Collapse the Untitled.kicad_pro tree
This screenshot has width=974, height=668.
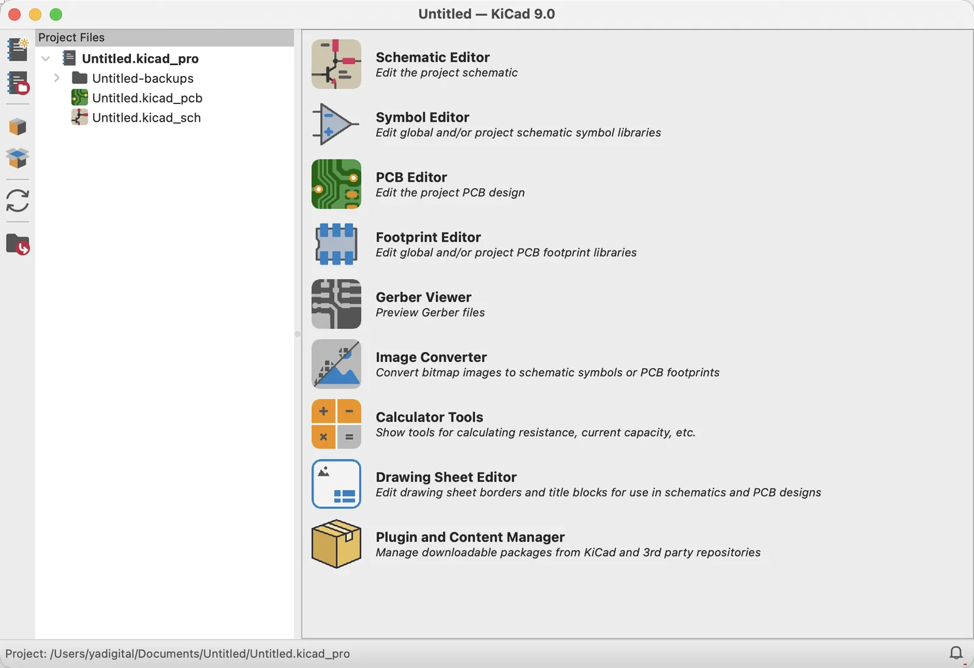click(46, 58)
